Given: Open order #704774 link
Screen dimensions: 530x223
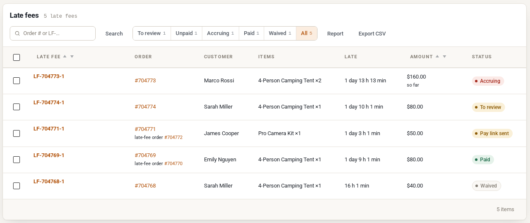Looking at the screenshot, I should (x=145, y=107).
